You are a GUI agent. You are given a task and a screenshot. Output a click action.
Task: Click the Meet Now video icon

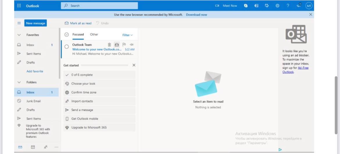[217, 6]
